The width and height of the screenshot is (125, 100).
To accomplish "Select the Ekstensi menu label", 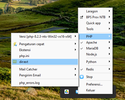I will [25, 50].
